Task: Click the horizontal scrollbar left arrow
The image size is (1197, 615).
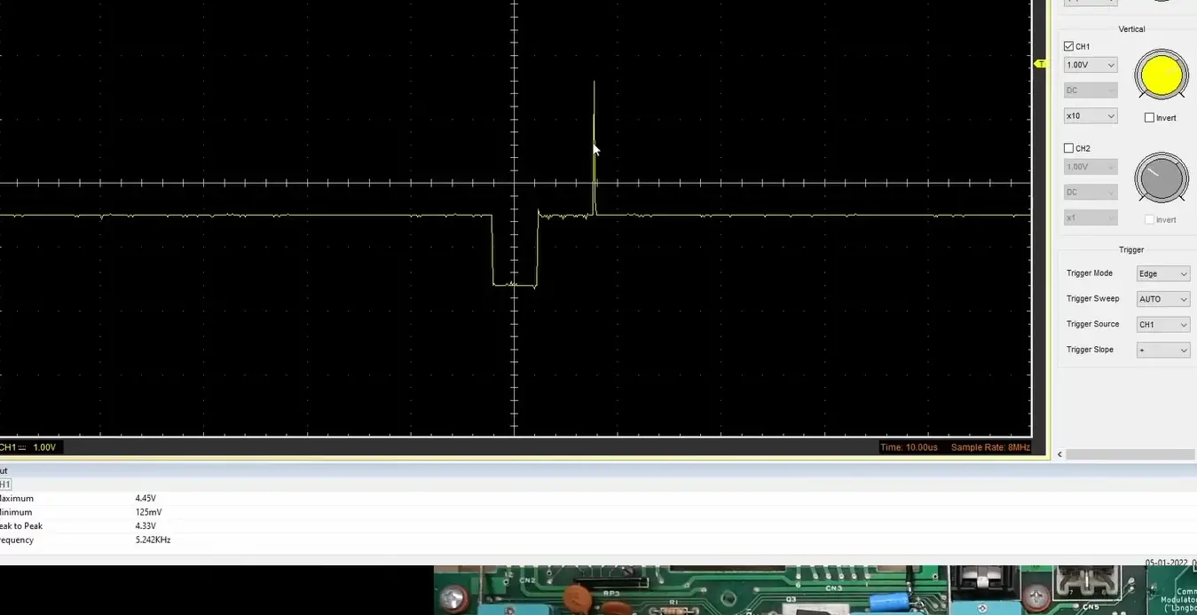Action: (1059, 454)
